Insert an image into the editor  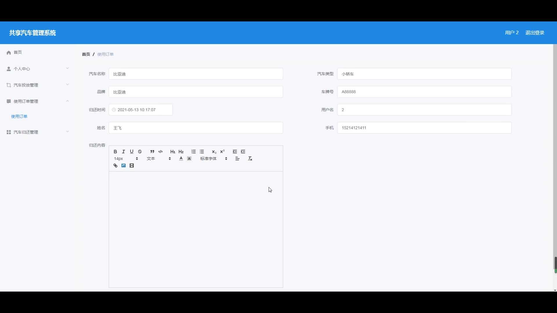click(124, 165)
